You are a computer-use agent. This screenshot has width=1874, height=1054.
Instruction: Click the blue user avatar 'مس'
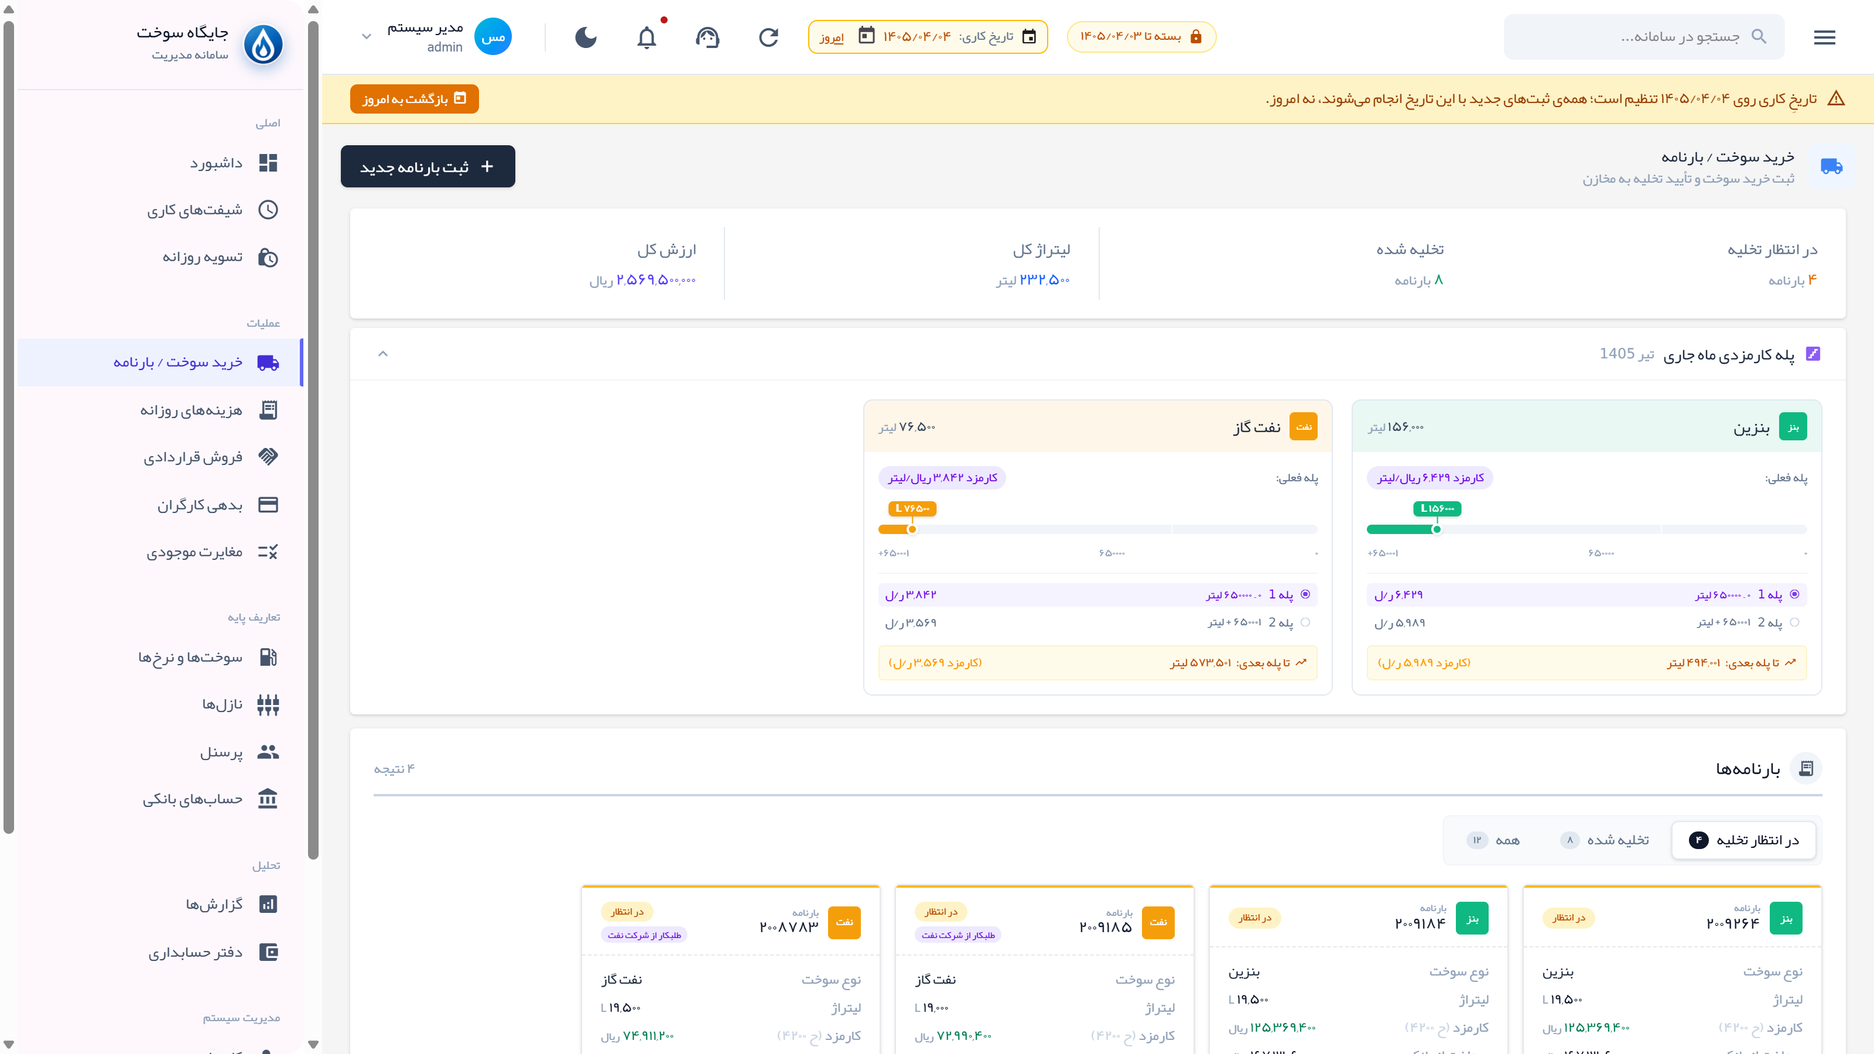pyautogui.click(x=493, y=36)
